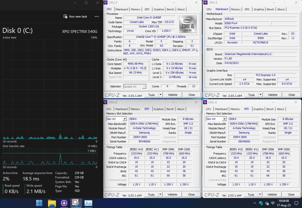Switch to the Bench tab in CPU-Z

pyautogui.click(x=170, y=9)
